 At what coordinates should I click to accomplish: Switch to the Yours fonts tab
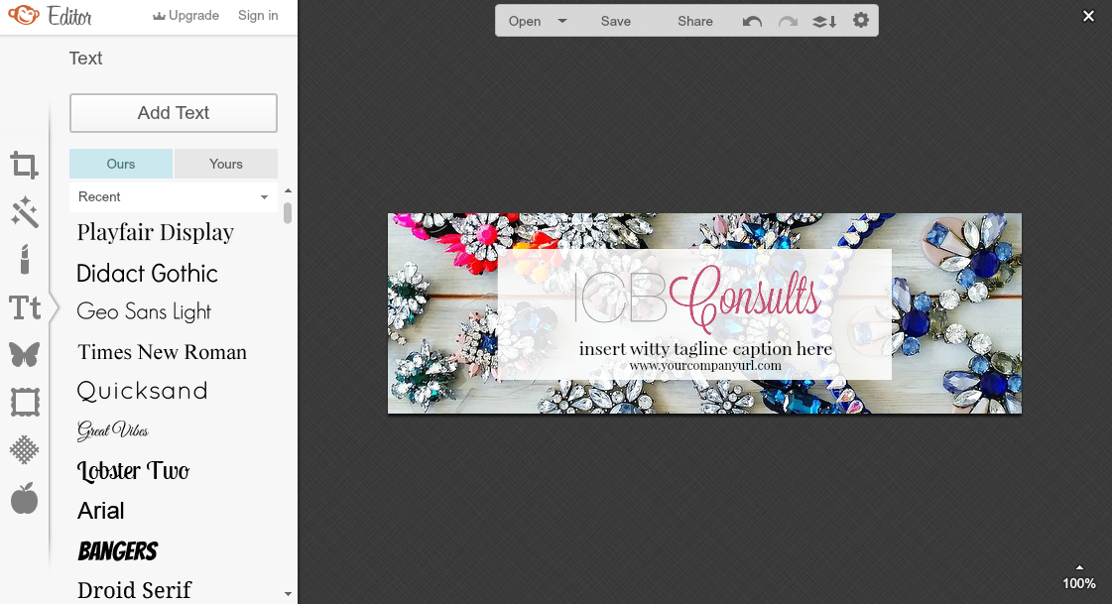point(226,164)
